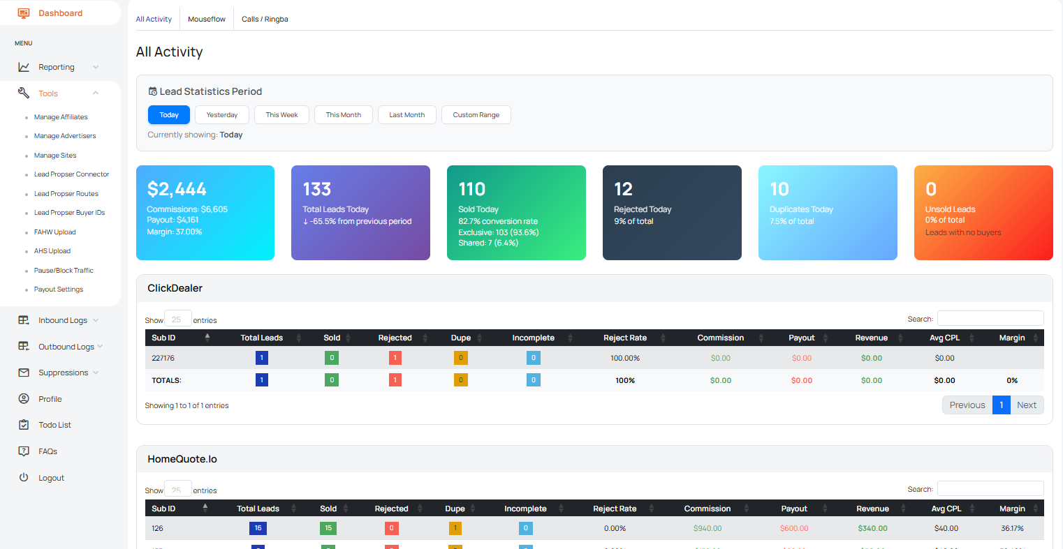Open Manage Affiliates in Tools menu

coord(61,117)
